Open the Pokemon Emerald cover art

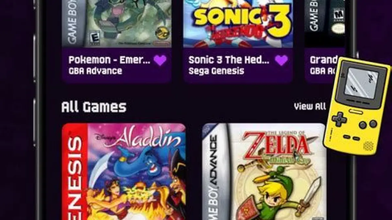point(117,24)
